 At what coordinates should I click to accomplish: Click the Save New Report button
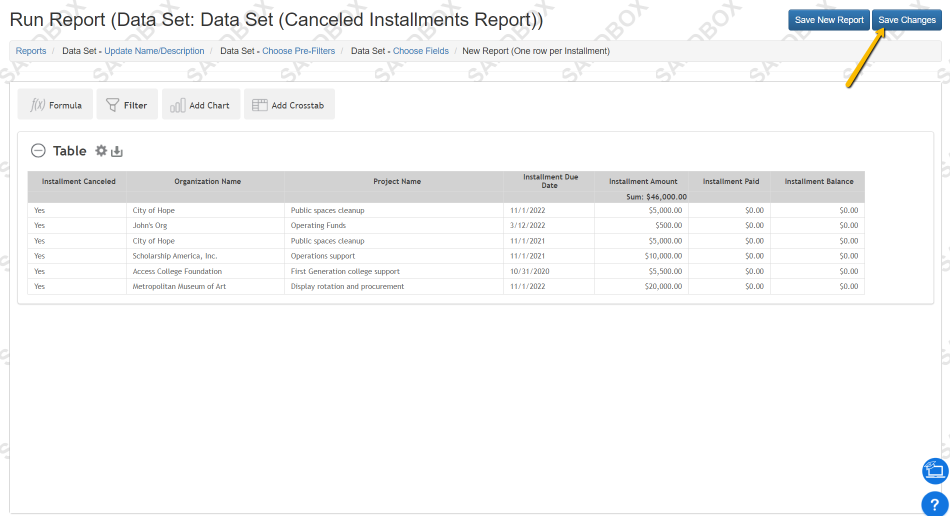point(829,20)
